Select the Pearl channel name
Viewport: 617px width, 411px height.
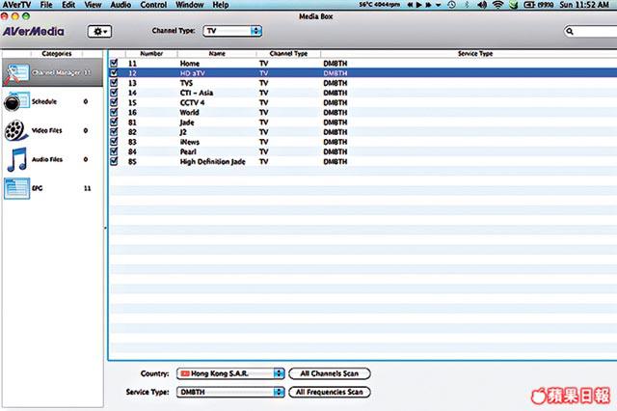pos(188,152)
